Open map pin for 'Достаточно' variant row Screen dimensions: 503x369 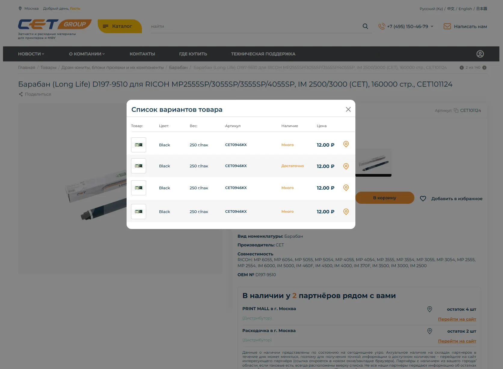[x=346, y=166]
